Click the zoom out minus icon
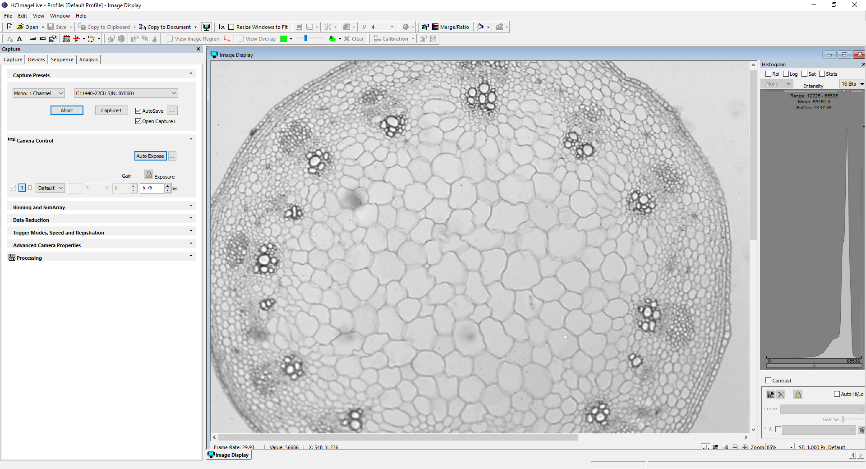This screenshot has height=469, width=866. pos(735,447)
